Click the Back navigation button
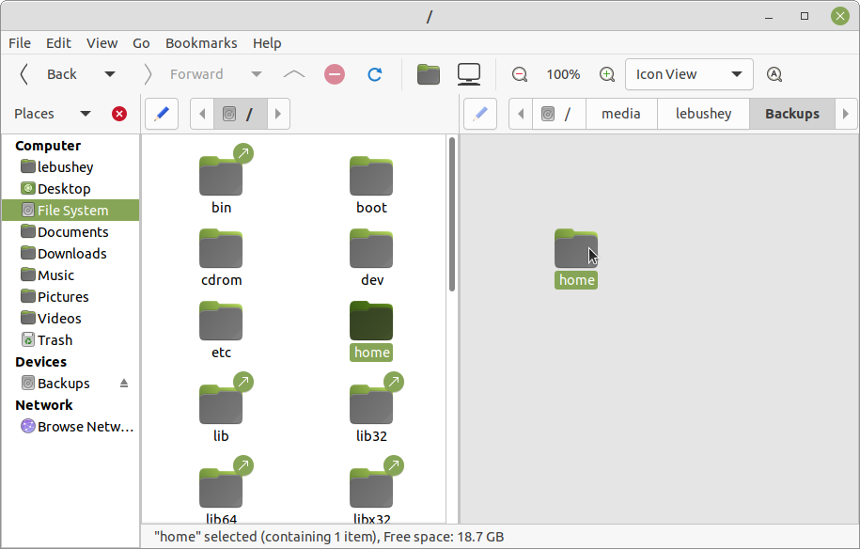860x549 pixels. [61, 74]
